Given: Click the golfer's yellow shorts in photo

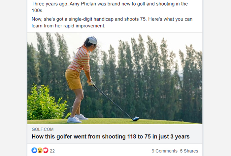Looking at the screenshot, I should (x=73, y=80).
